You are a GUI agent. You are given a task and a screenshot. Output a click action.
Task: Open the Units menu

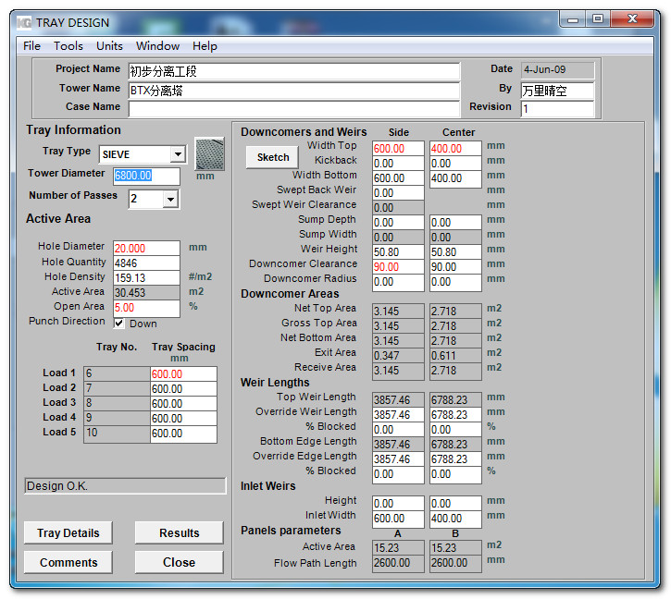109,45
